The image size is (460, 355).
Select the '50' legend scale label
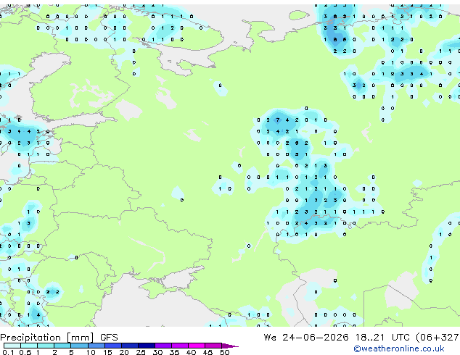[x=224, y=352]
